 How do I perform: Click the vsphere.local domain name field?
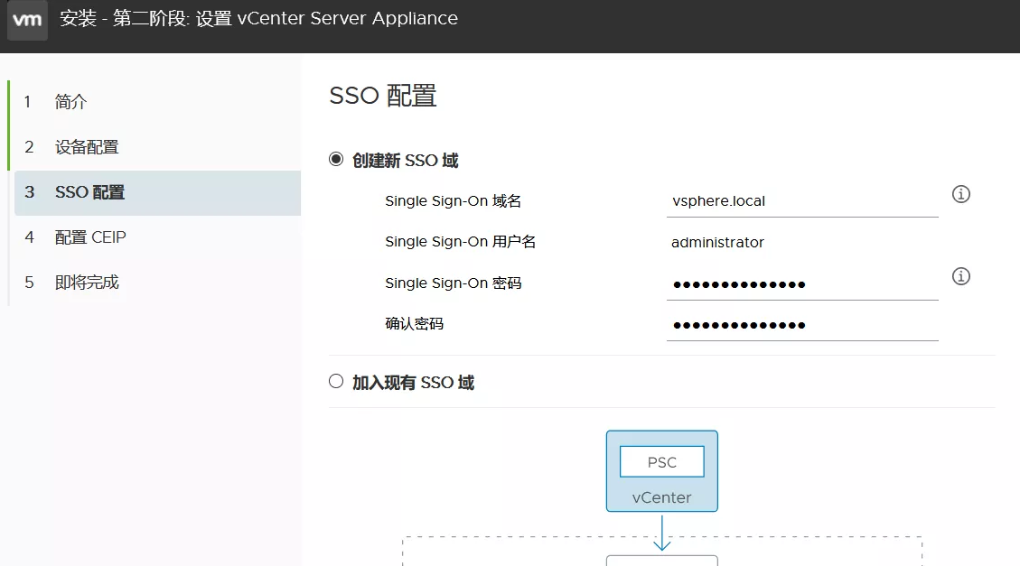pos(801,201)
